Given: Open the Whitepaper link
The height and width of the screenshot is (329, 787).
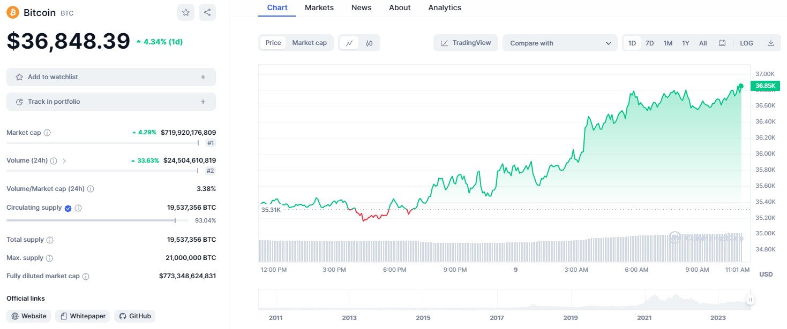Looking at the screenshot, I should pos(83,316).
